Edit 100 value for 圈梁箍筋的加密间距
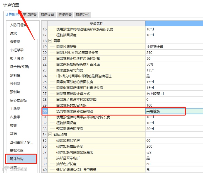 (174, 105)
